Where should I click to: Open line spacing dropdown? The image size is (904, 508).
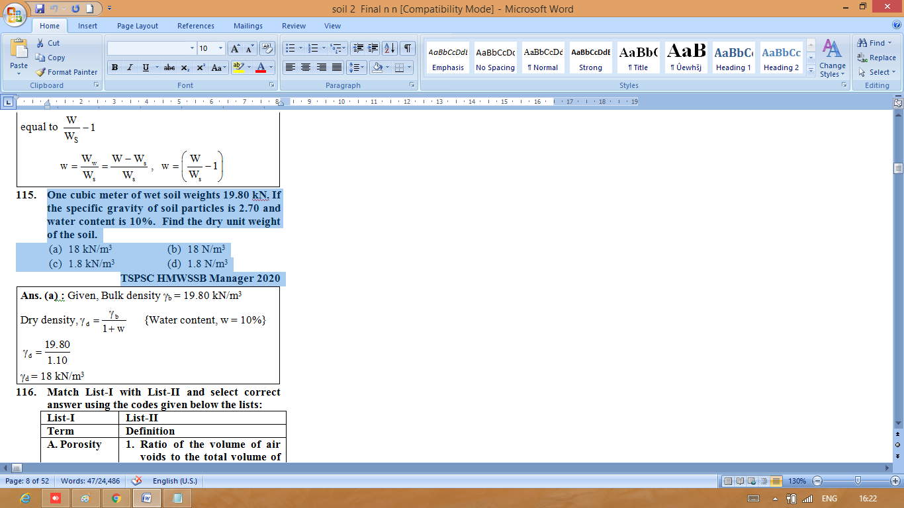357,67
